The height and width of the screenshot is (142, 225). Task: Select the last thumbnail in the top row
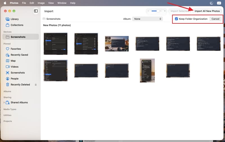pos(209,44)
